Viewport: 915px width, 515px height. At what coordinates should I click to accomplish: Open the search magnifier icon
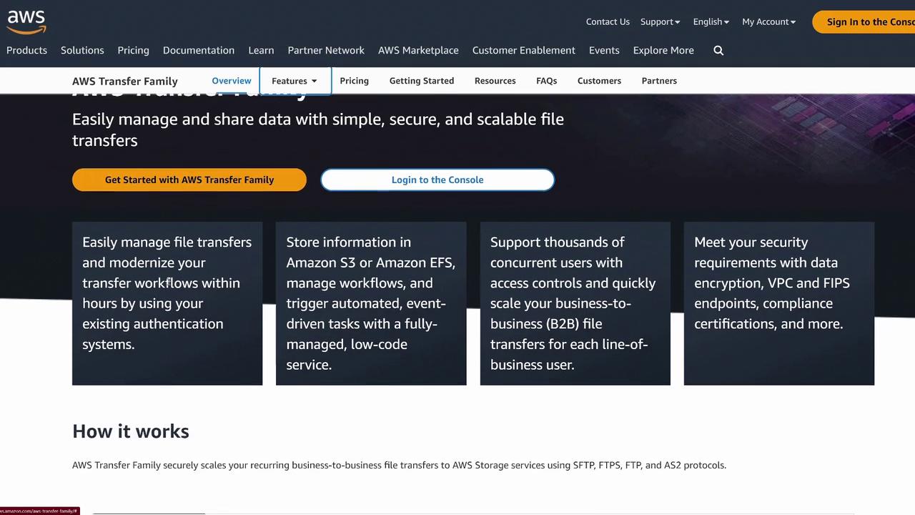tap(718, 50)
